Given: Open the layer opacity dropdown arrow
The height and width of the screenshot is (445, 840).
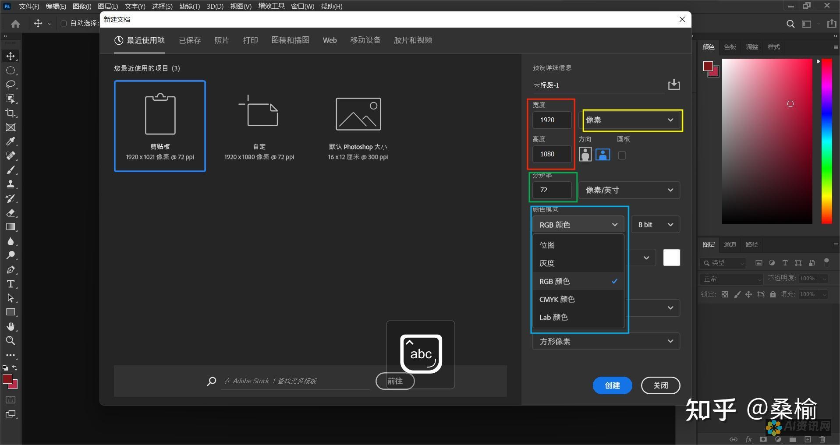Looking at the screenshot, I should 824,279.
